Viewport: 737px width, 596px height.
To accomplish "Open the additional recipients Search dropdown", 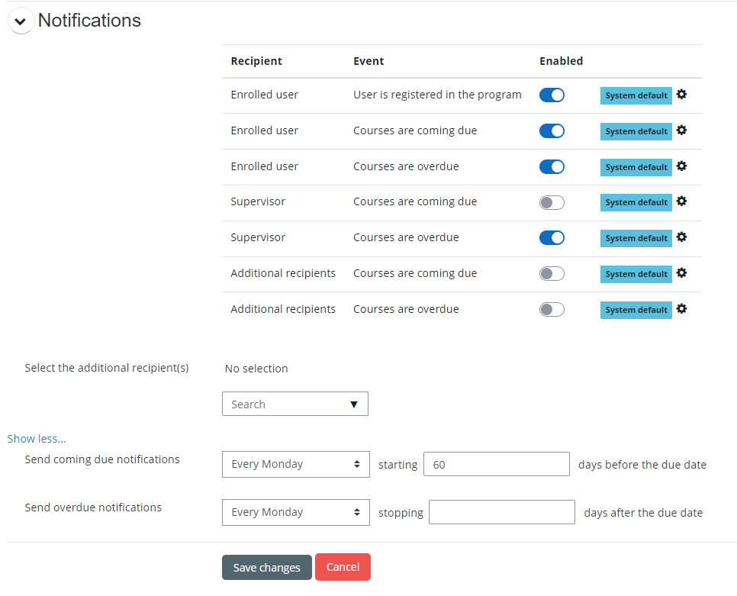I will tap(294, 404).
